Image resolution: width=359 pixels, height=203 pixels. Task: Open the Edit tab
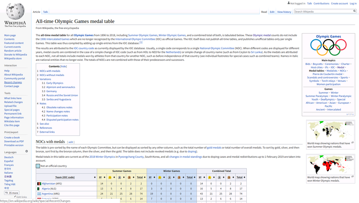272,12
